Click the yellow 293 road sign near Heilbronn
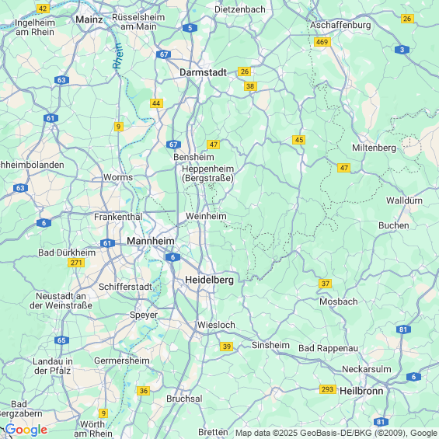The image size is (439, 439). [328, 389]
